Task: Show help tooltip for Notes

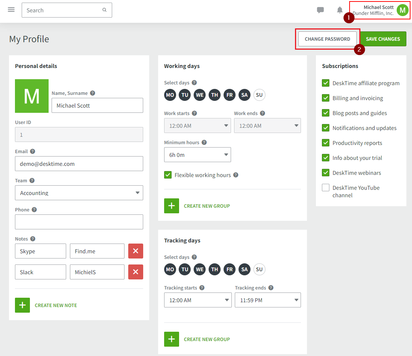Action: pyautogui.click(x=33, y=239)
